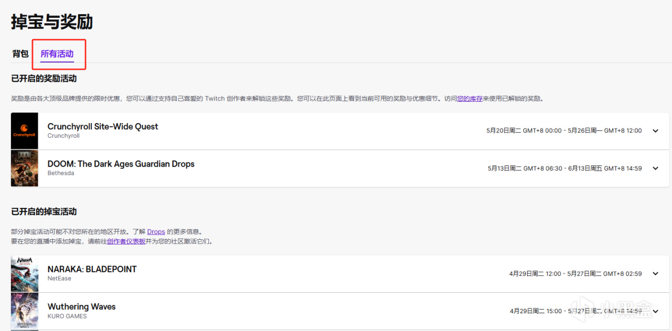Click the 掉宝与奖励 page title
Screen dimensions: 672x331
point(52,21)
